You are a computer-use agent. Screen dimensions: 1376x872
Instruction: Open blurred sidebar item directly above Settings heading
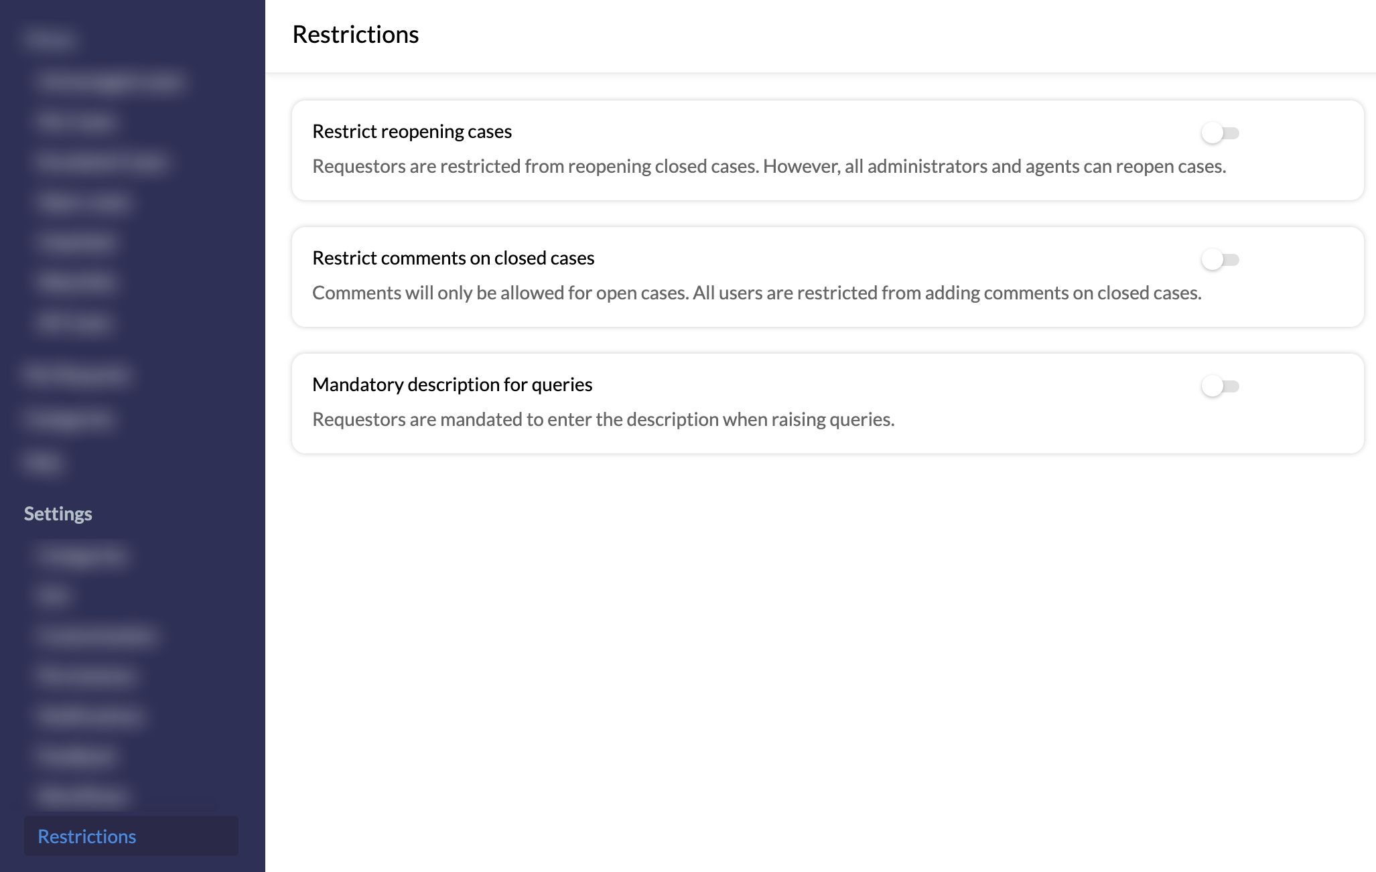pyautogui.click(x=43, y=462)
